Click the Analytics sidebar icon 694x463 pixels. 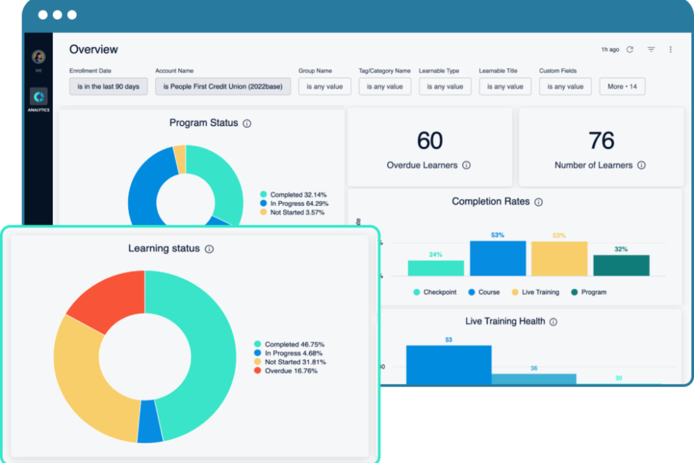click(x=38, y=97)
